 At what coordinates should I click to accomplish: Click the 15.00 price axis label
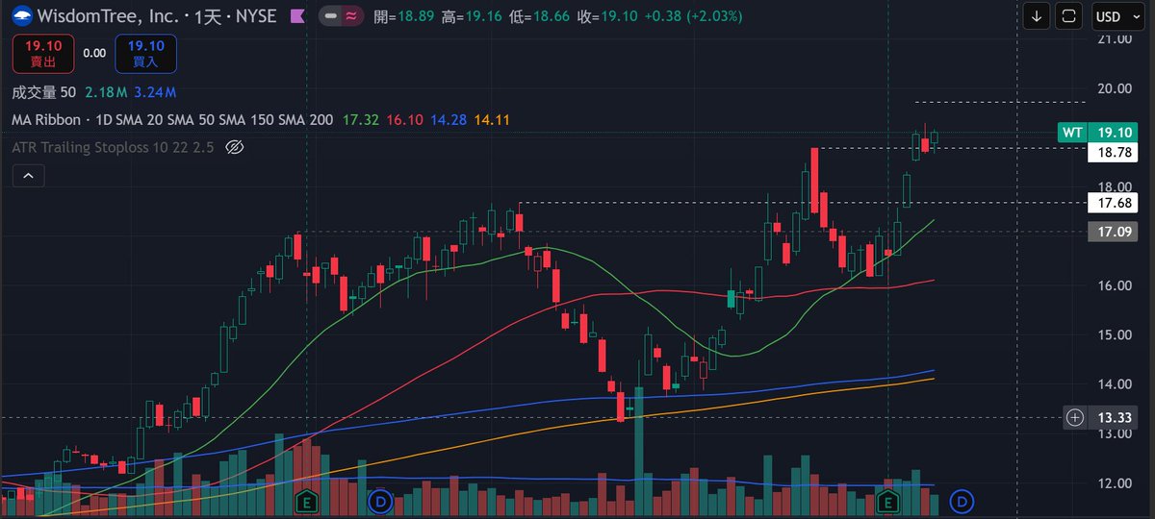pos(1114,334)
